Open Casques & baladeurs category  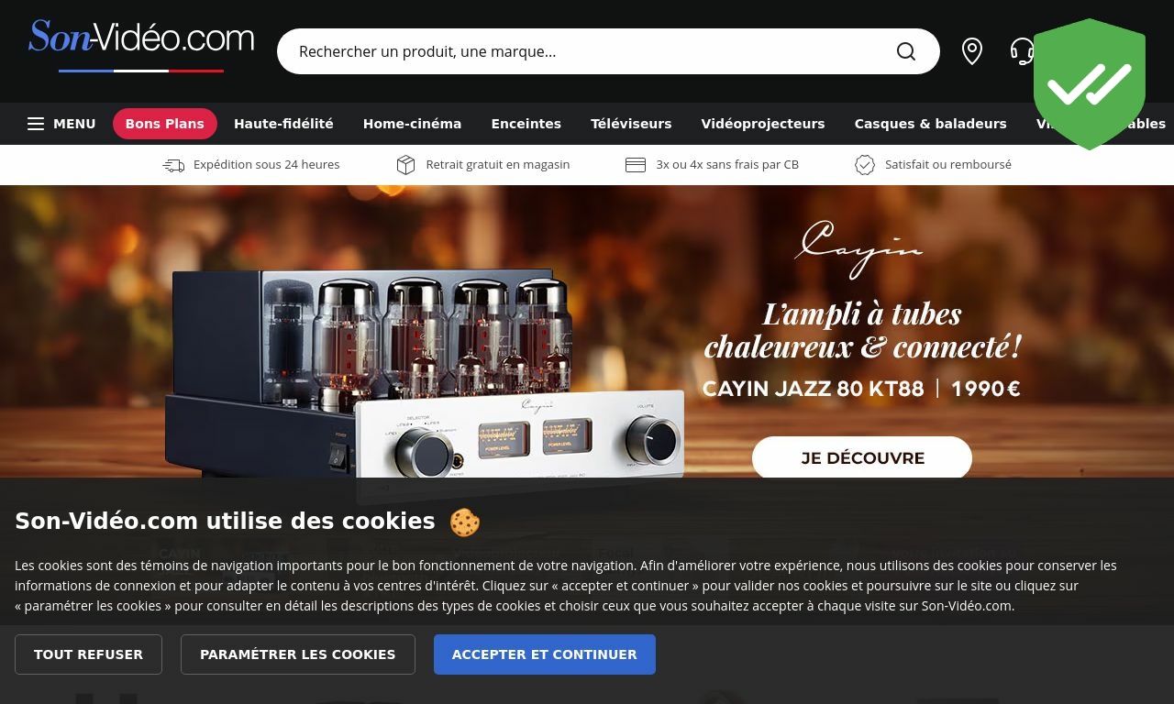(x=931, y=124)
